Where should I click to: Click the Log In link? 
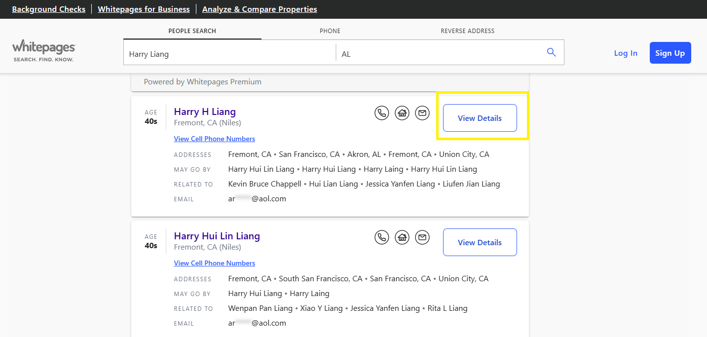626,53
